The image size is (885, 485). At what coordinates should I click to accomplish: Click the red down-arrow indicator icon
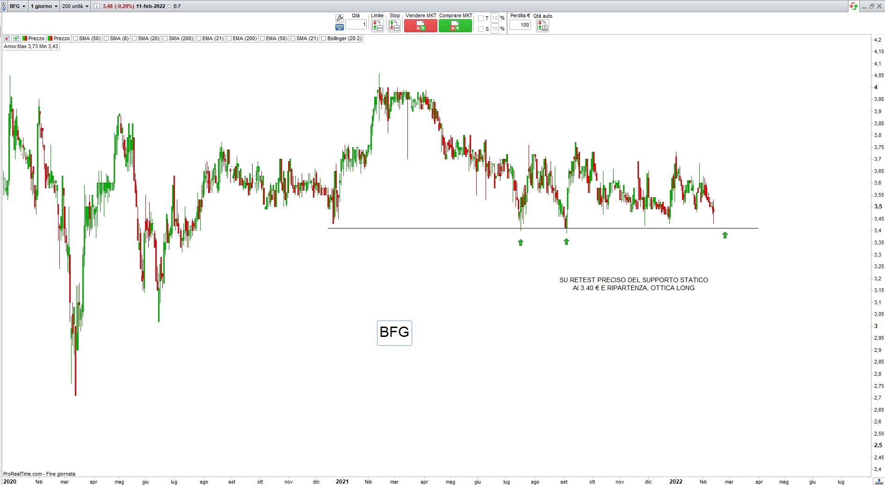coord(7,38)
